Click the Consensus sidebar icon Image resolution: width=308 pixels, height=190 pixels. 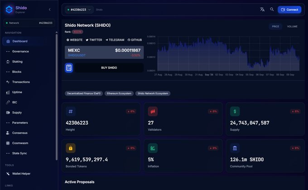8,133
